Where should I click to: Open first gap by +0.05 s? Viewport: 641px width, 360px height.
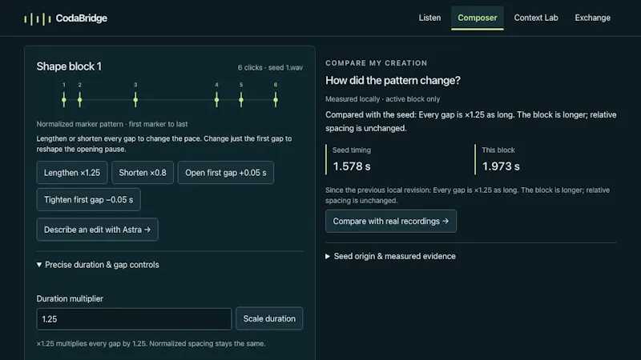(x=226, y=173)
